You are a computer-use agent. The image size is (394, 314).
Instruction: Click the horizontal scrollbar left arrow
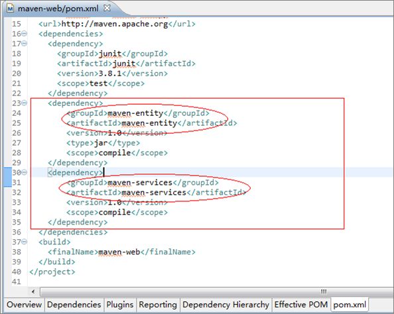click(x=33, y=291)
